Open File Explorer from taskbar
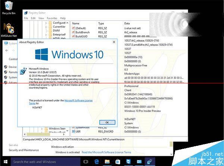This screenshot has width=224, height=166. coord(107,162)
